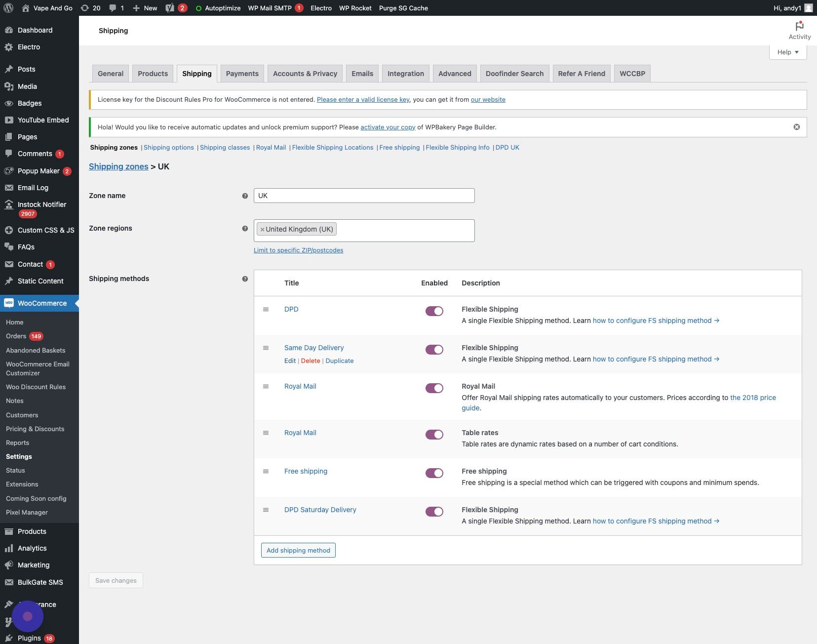Open the Activity panel flag icon
Screen dimensions: 817x644
[799, 26]
